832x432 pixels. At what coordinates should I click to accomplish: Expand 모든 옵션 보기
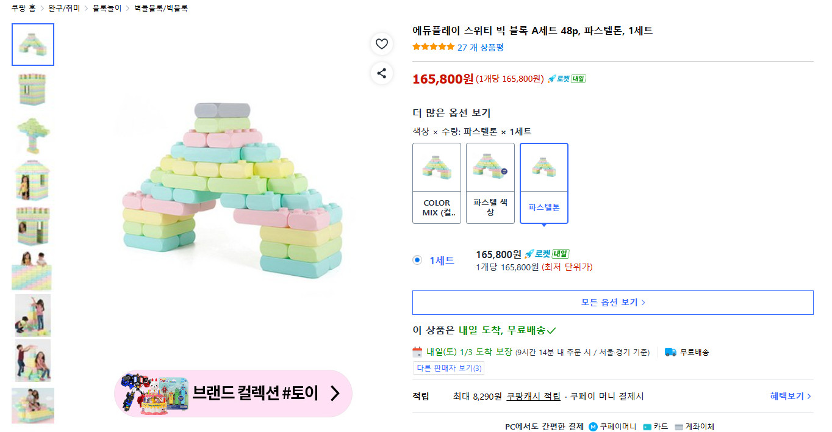(612, 302)
